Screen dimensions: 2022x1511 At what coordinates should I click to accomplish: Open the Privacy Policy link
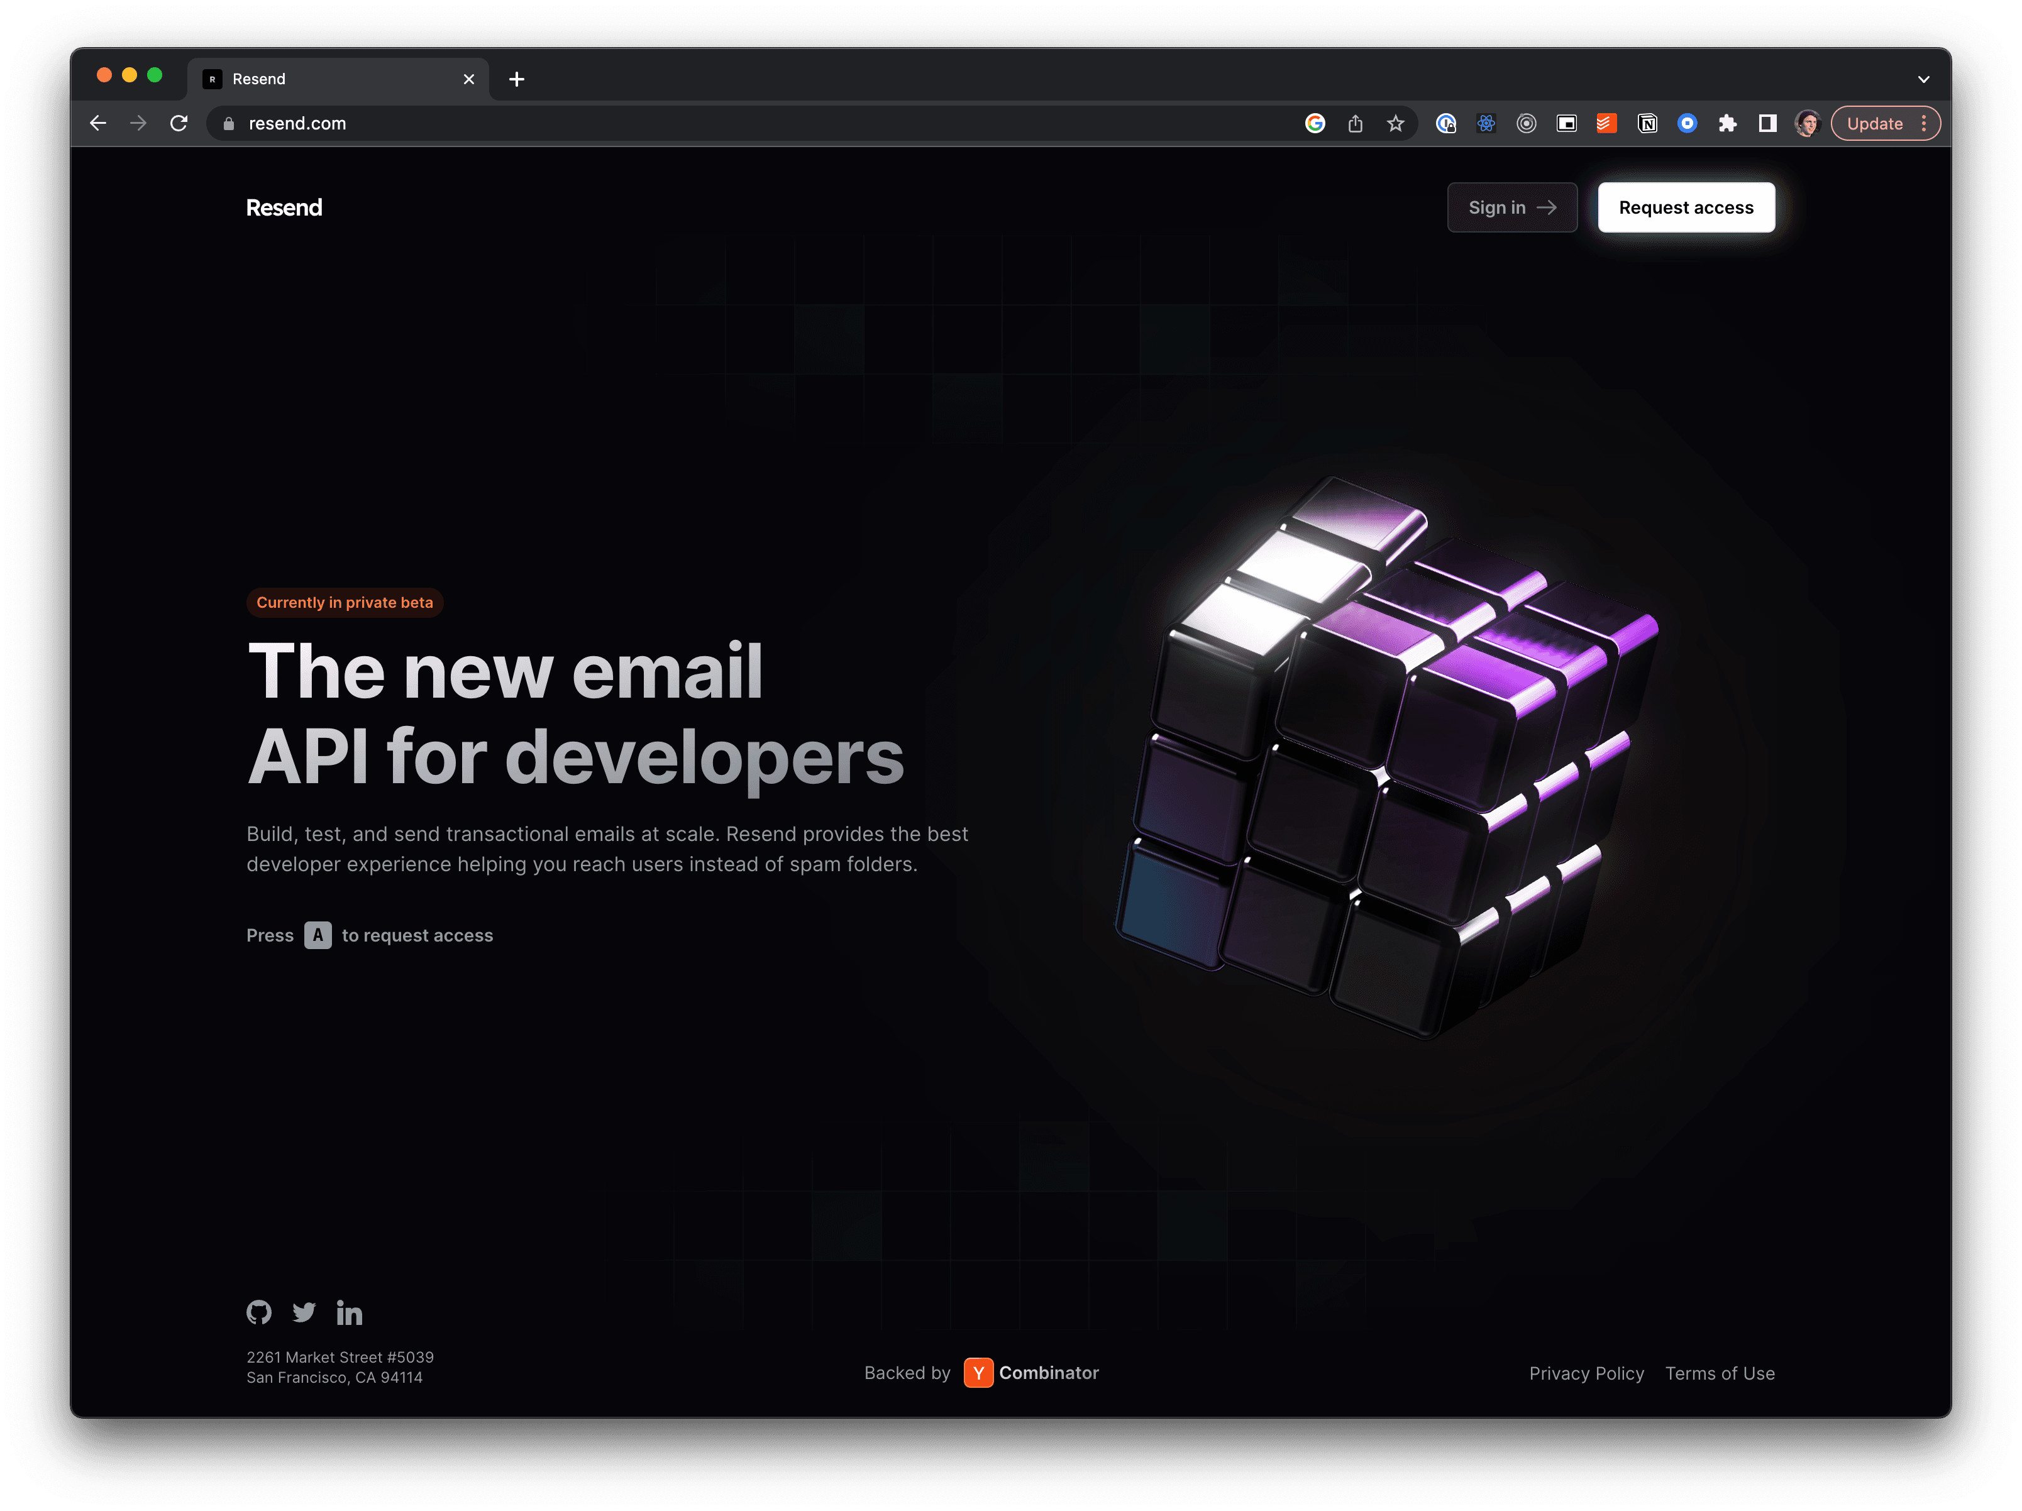click(1586, 1373)
